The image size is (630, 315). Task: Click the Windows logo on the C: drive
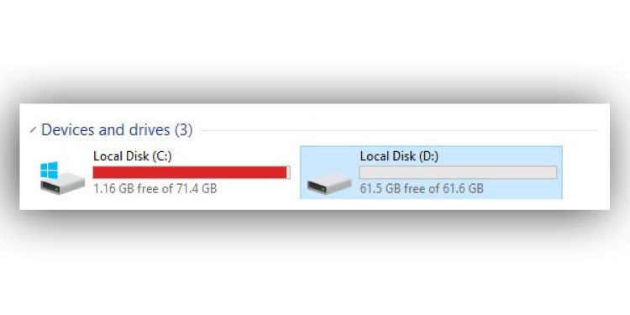(x=49, y=170)
